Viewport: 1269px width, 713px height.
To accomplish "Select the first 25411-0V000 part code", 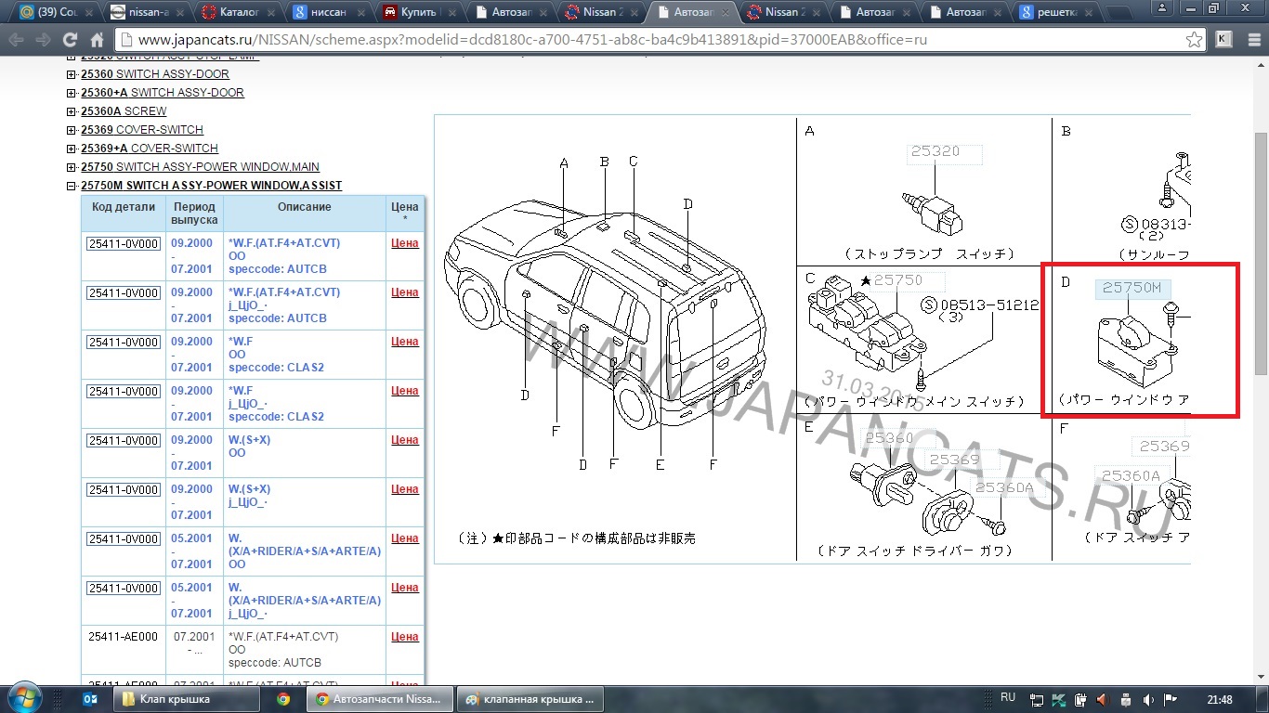I will tap(124, 243).
